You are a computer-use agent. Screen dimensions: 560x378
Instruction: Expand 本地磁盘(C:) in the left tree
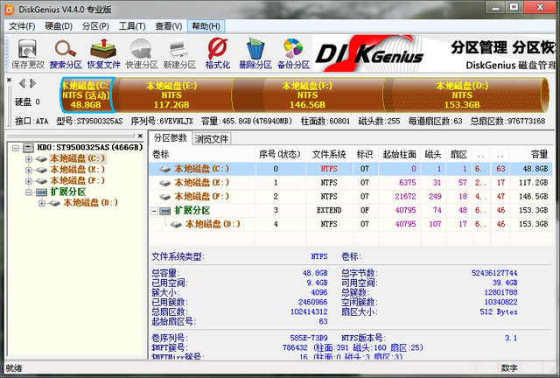pyautogui.click(x=31, y=158)
